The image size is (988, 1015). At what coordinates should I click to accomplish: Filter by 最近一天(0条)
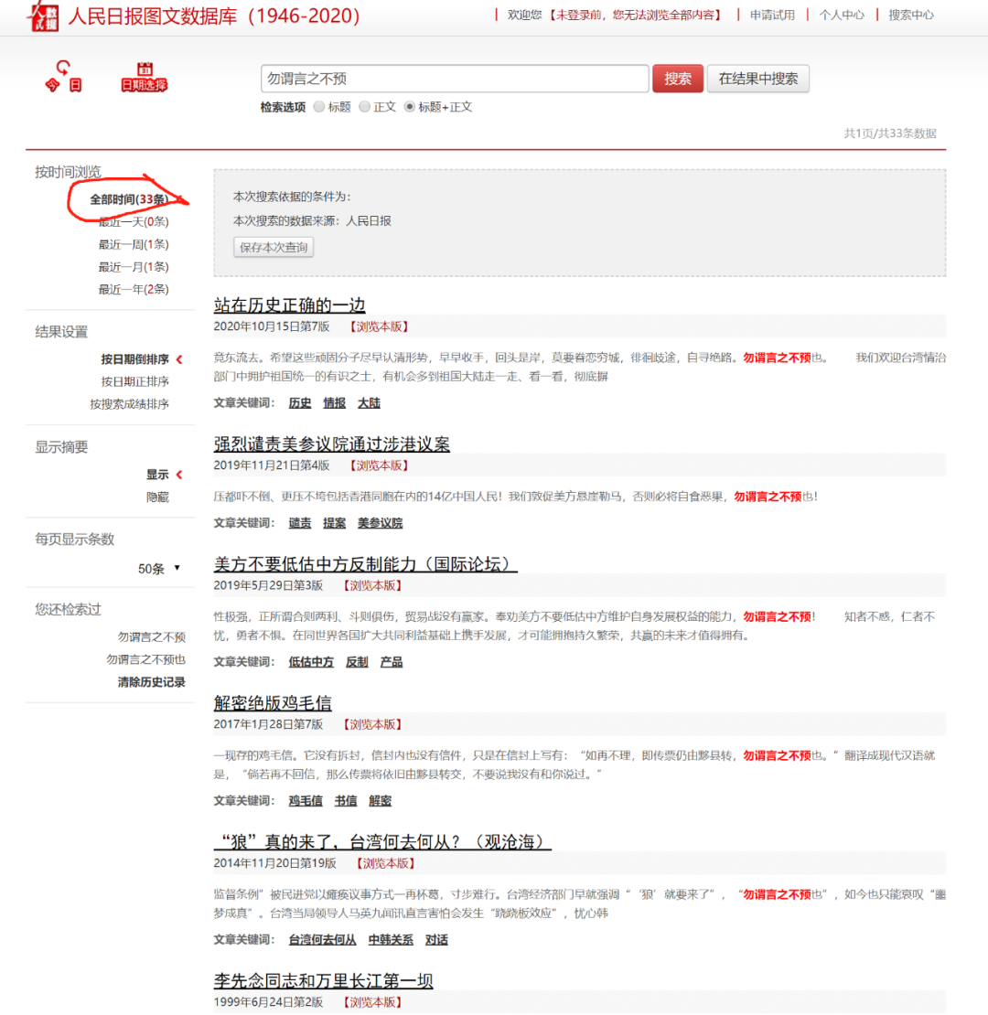[134, 222]
